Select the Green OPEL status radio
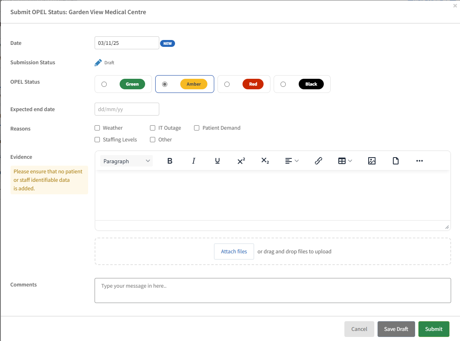The height and width of the screenshot is (341, 460). point(104,84)
